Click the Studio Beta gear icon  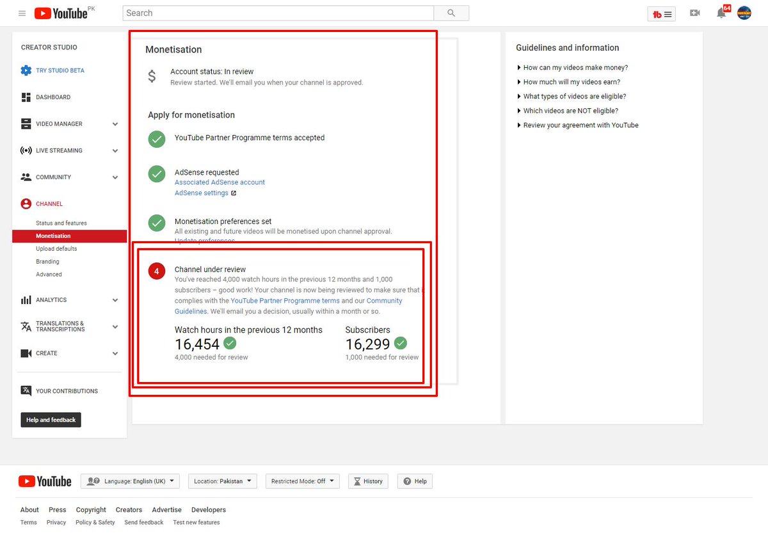point(26,70)
